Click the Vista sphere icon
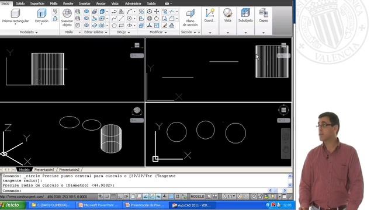The image size is (374, 210). pyautogui.click(x=227, y=13)
